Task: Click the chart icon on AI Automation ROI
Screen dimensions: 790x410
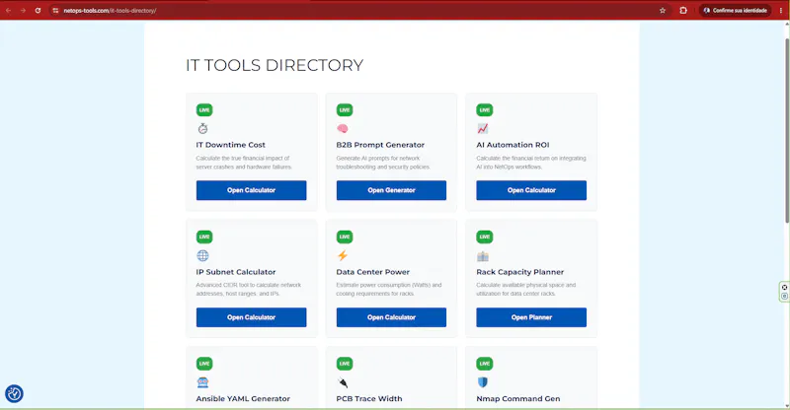Action: (483, 129)
